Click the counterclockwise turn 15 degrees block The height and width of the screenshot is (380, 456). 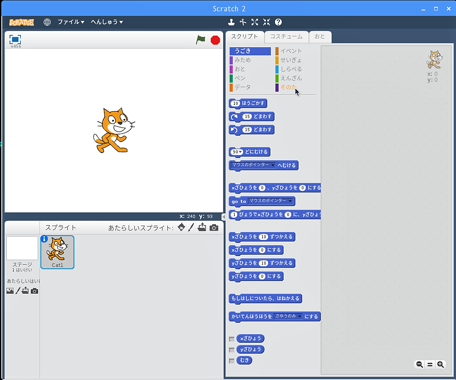coord(251,130)
